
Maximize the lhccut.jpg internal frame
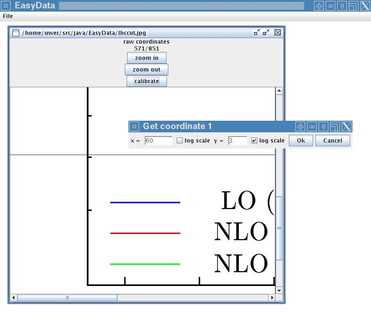pos(266,32)
